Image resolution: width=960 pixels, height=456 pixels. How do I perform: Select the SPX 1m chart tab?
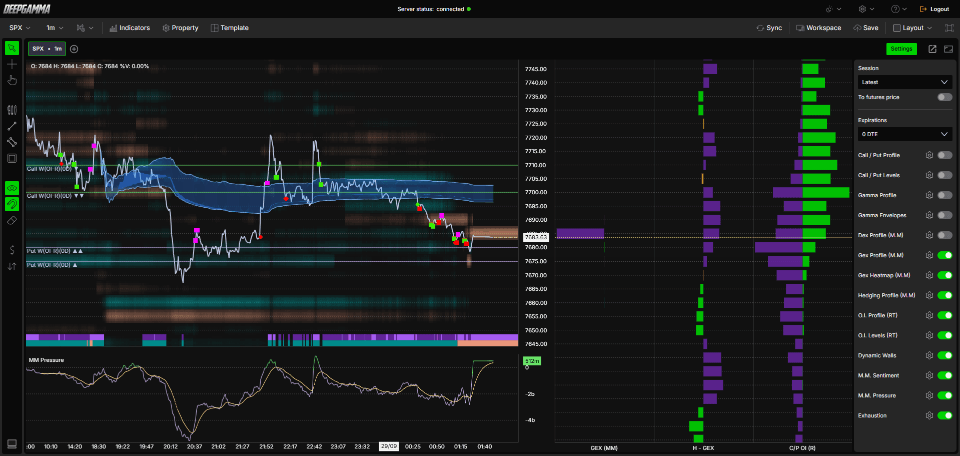tap(47, 49)
